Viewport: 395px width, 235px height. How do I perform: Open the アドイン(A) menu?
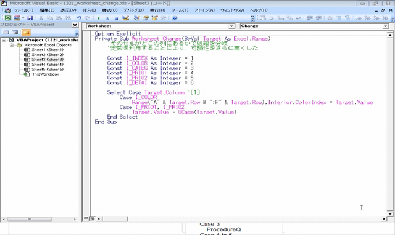click(x=204, y=10)
